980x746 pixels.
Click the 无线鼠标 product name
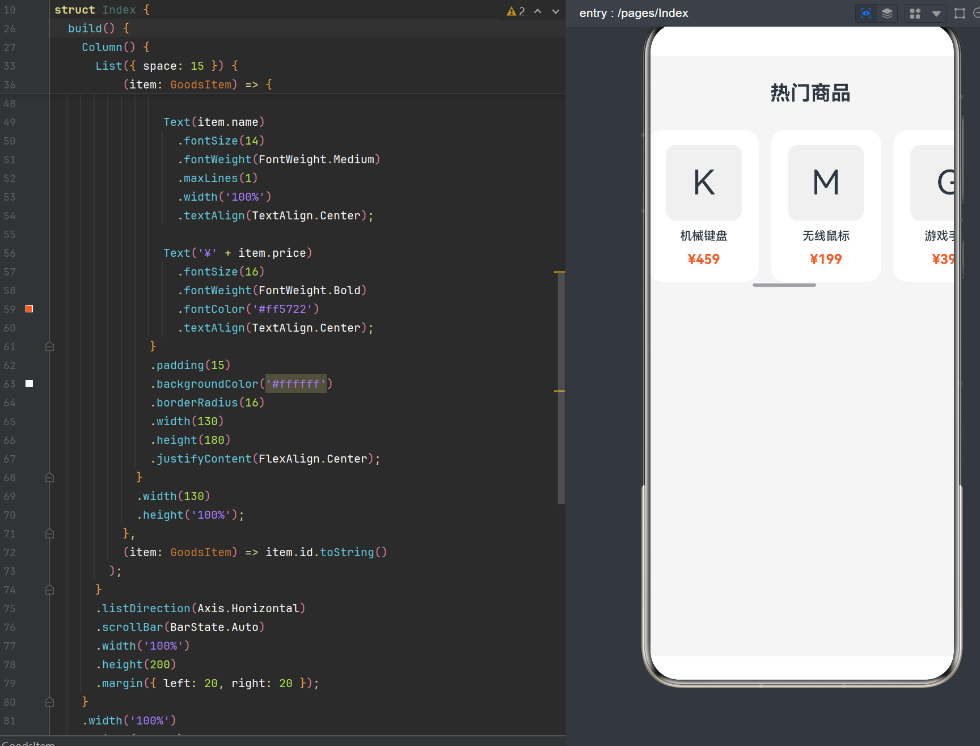tap(826, 236)
